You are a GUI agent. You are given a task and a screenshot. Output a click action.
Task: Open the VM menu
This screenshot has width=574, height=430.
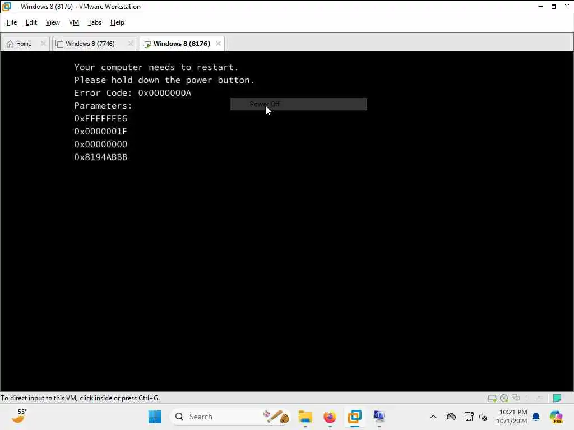[x=74, y=22]
